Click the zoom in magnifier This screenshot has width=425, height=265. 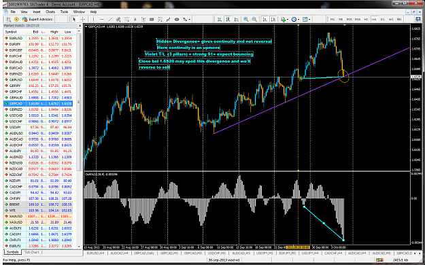coord(246,19)
